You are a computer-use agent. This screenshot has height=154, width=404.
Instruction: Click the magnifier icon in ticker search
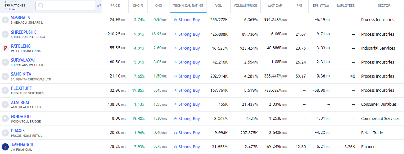41,6
